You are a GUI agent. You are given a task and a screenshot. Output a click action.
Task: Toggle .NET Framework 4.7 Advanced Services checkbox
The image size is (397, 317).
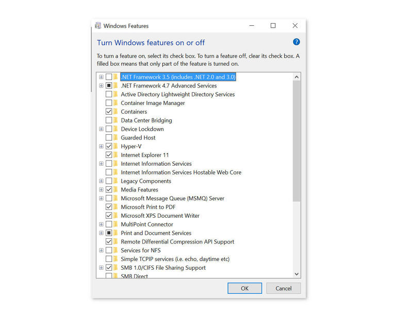click(109, 85)
